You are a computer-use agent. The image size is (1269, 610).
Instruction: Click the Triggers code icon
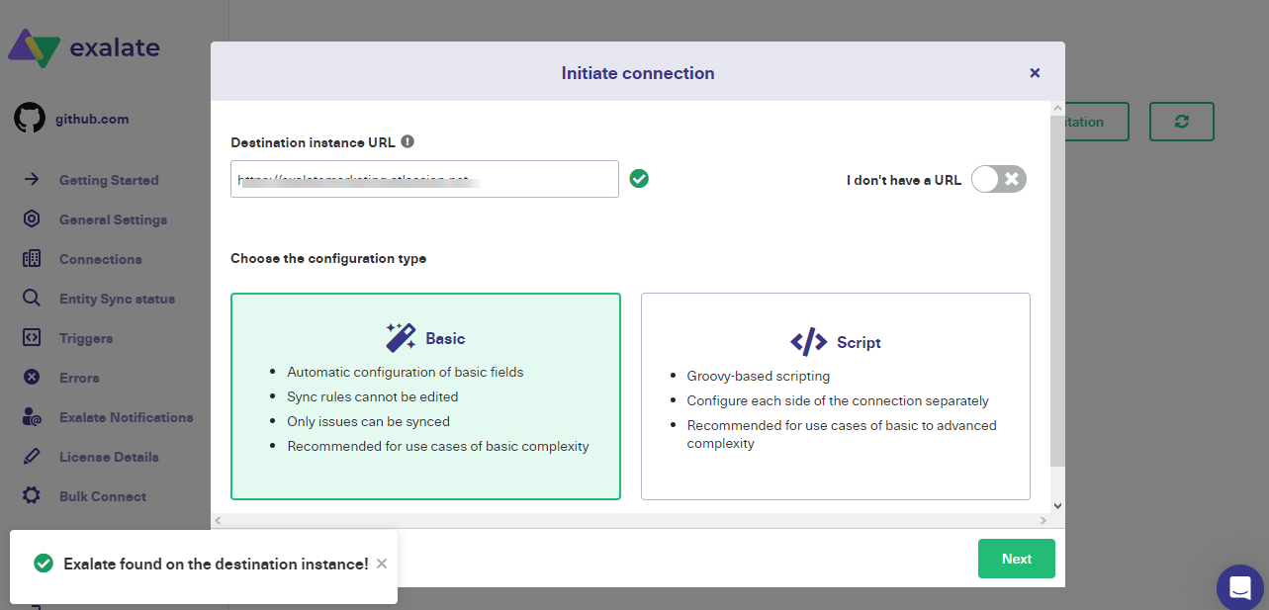click(x=32, y=338)
